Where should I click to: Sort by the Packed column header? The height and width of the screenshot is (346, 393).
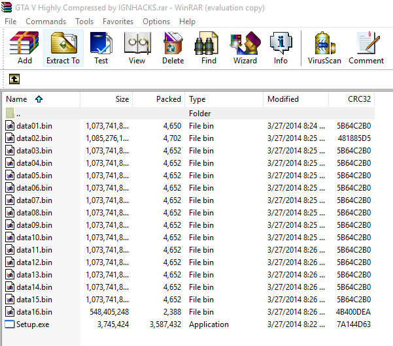pyautogui.click(x=159, y=99)
